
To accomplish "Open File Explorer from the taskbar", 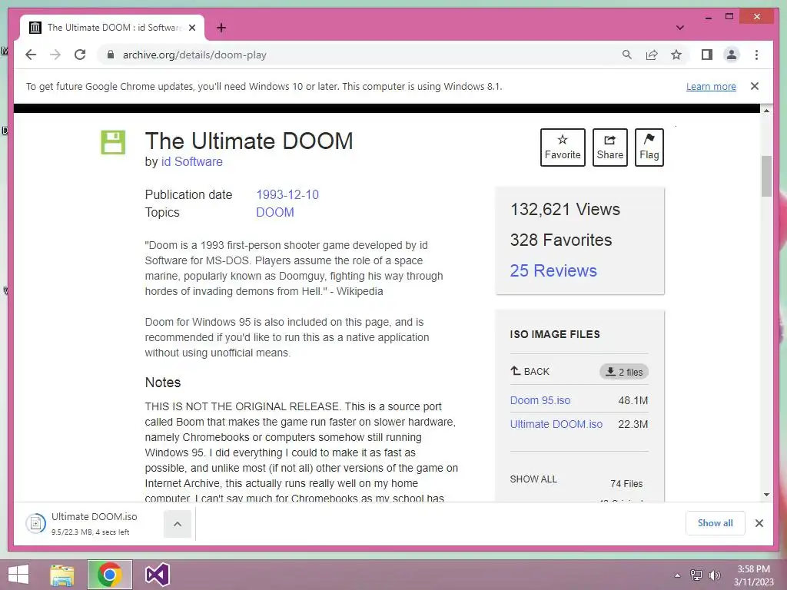I will [x=62, y=575].
